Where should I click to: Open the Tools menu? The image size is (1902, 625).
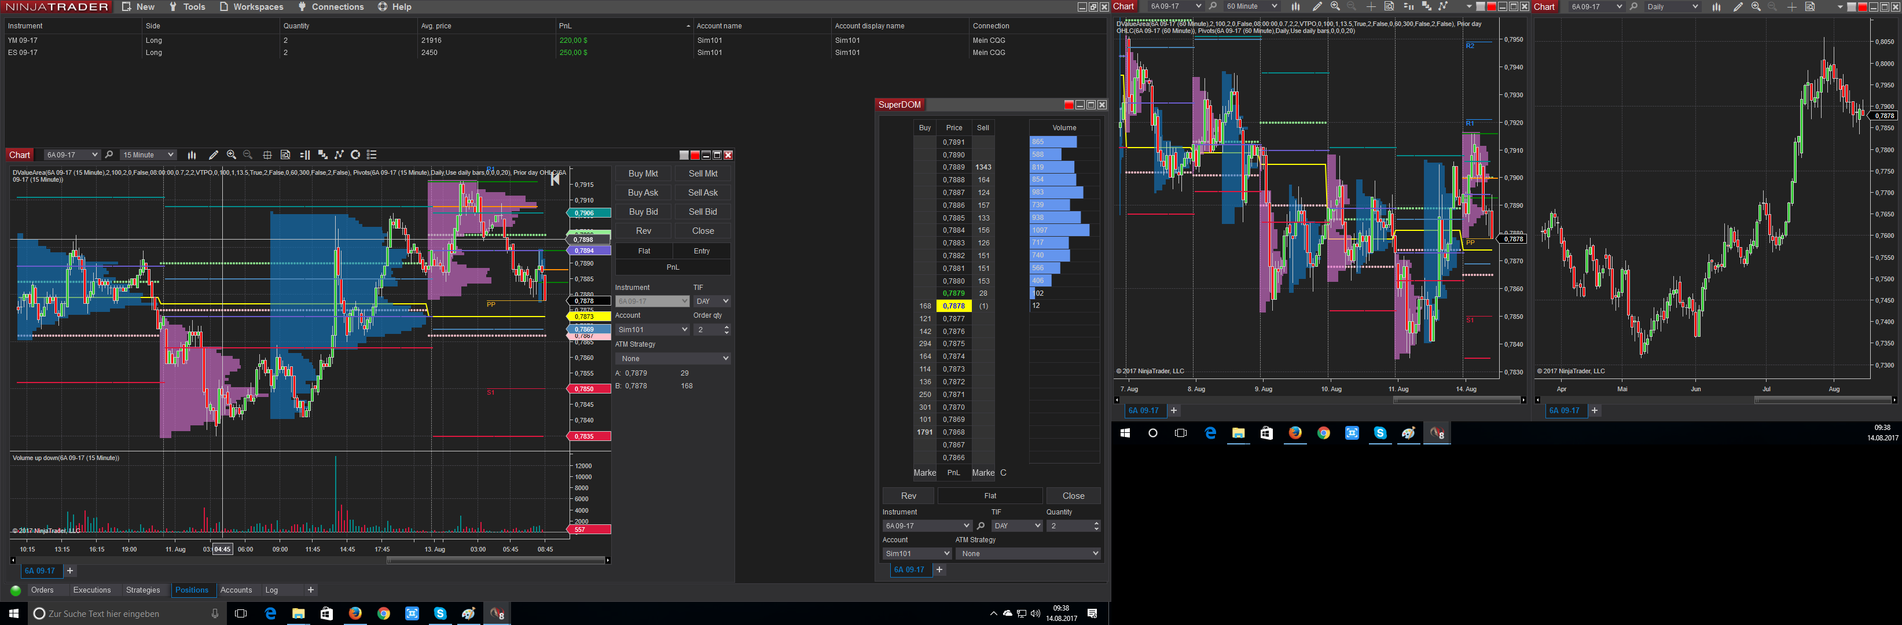pos(187,6)
